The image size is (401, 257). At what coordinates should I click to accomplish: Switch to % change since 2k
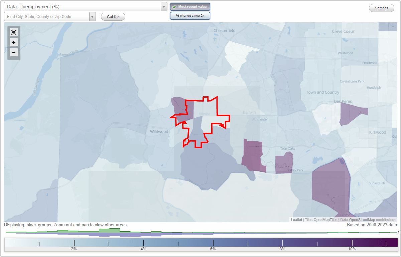[190, 16]
